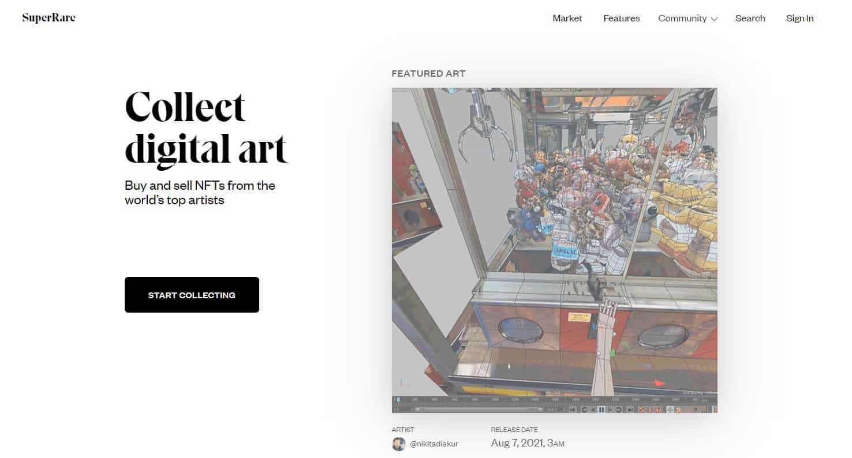This screenshot has width=852, height=458.
Task: Click the Sign In link
Action: coord(800,18)
